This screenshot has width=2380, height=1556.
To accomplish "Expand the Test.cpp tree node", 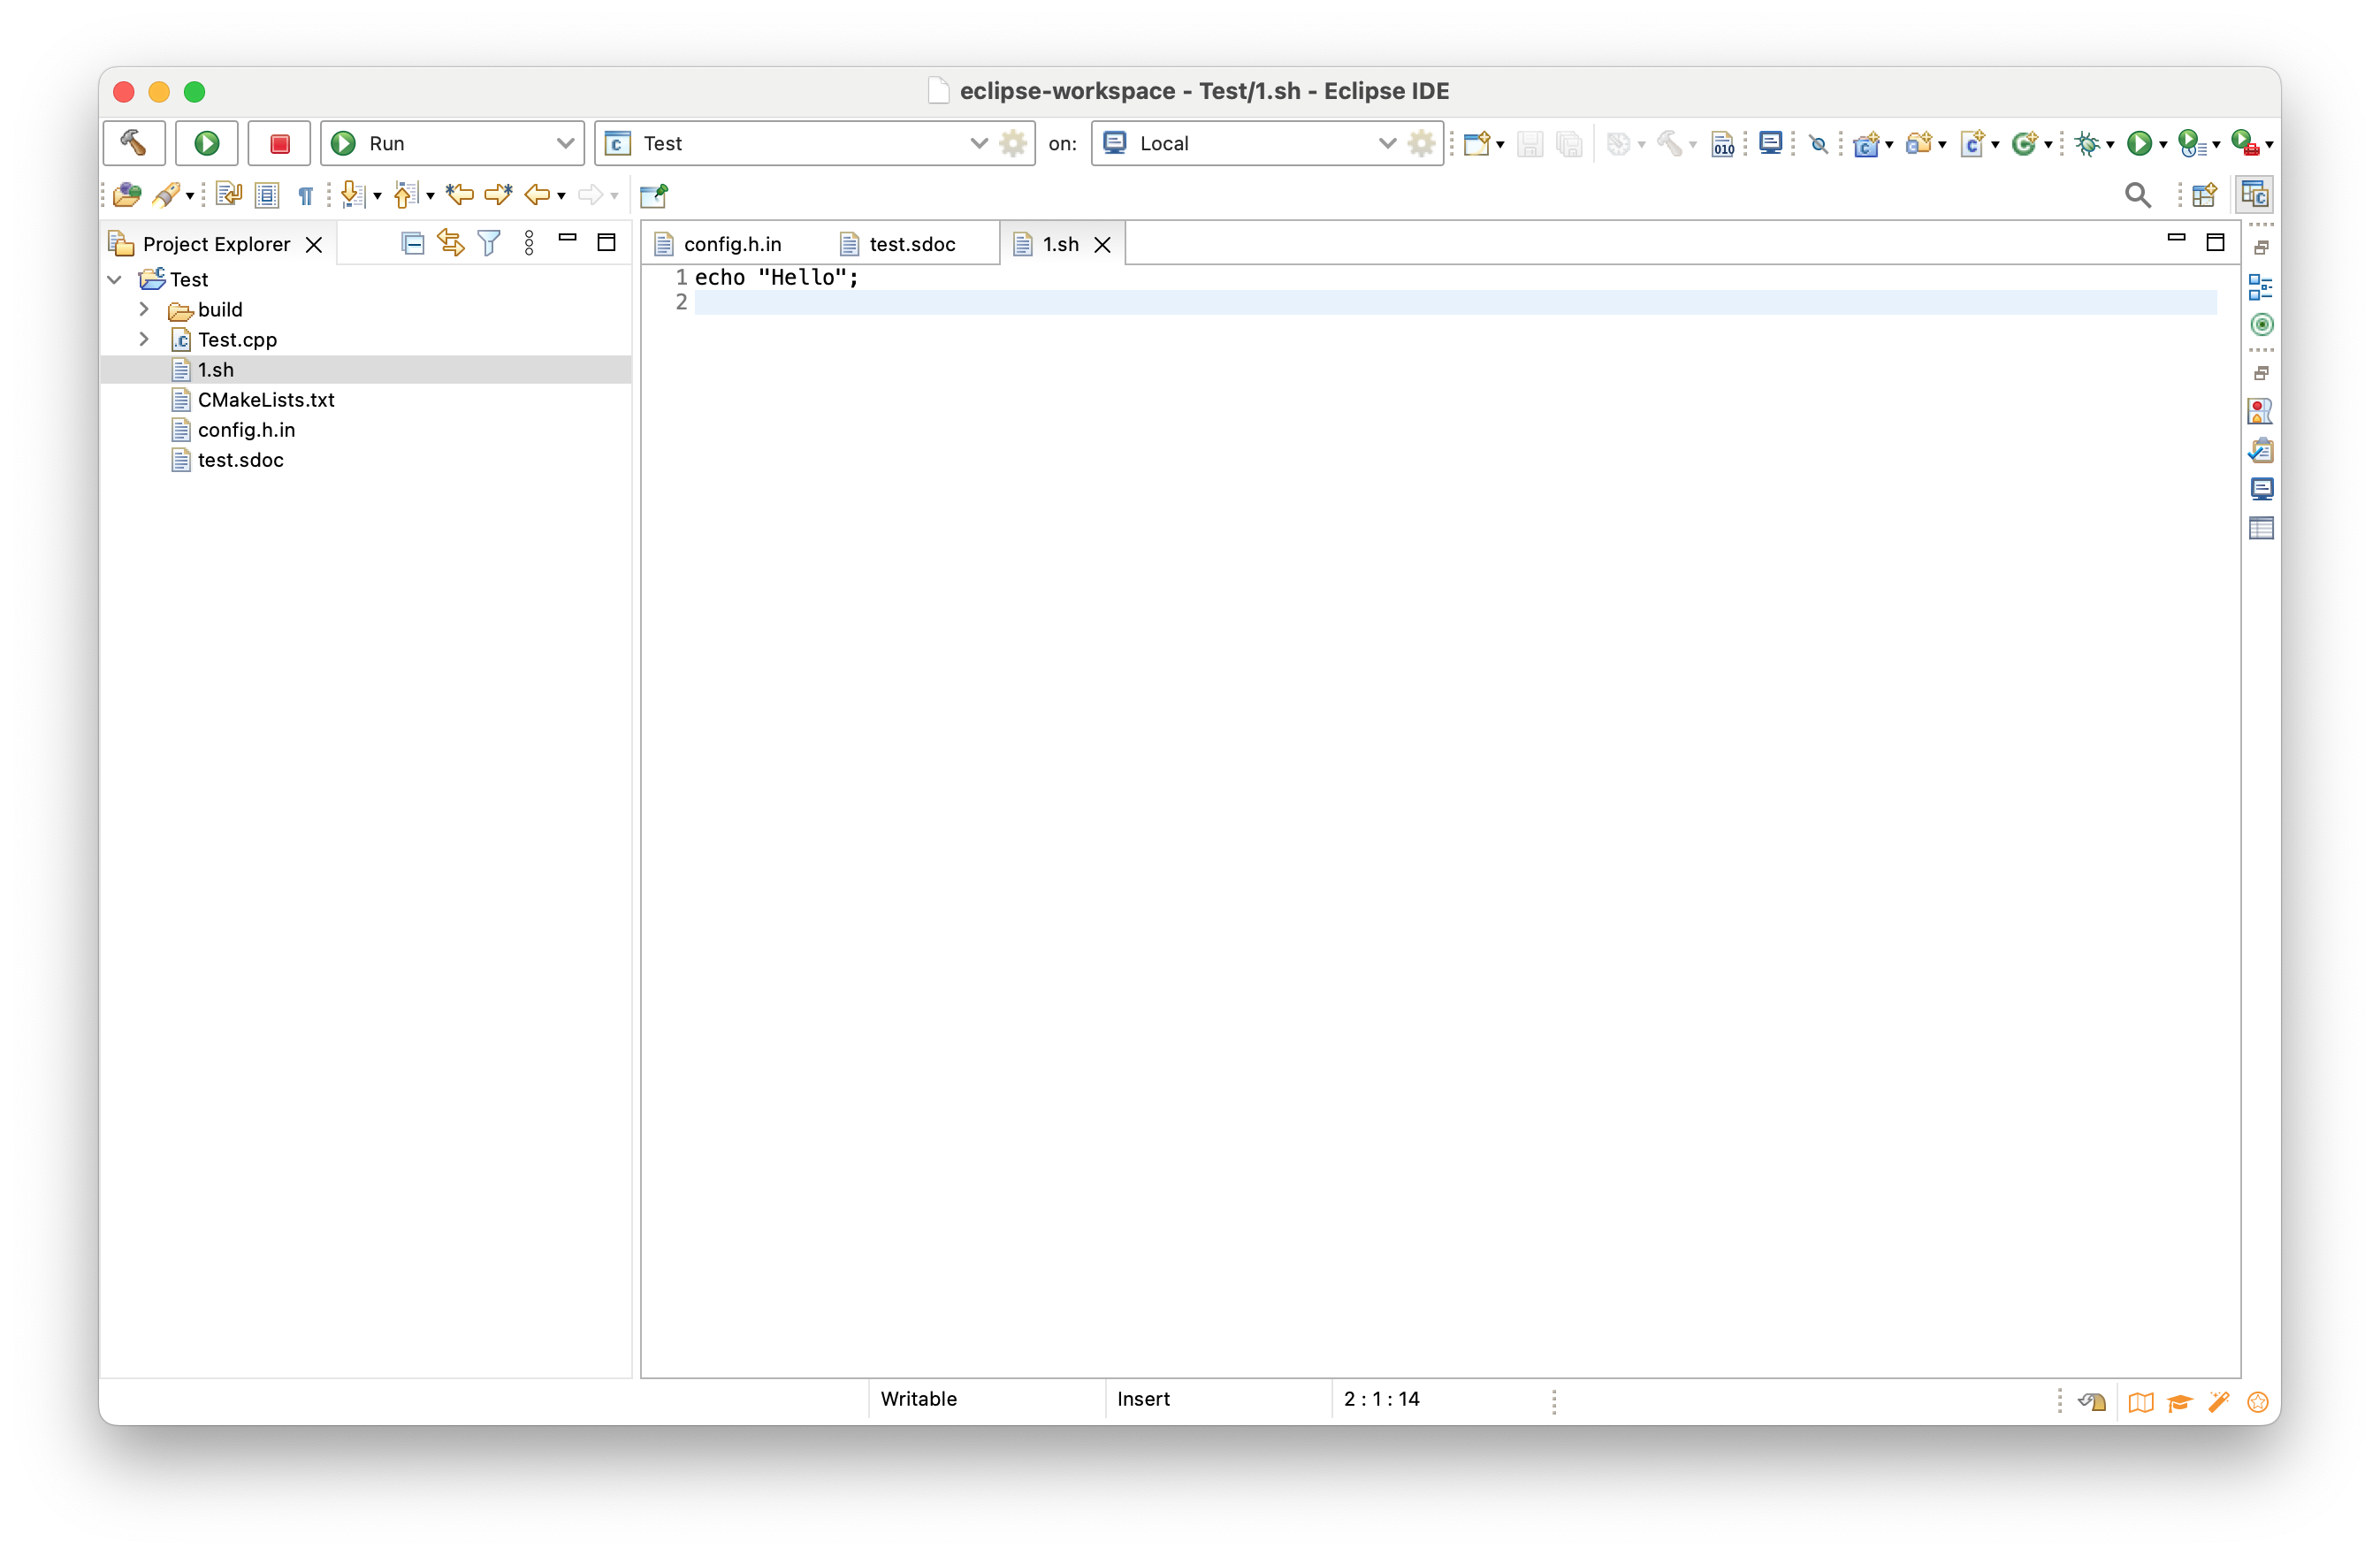I will coord(143,339).
